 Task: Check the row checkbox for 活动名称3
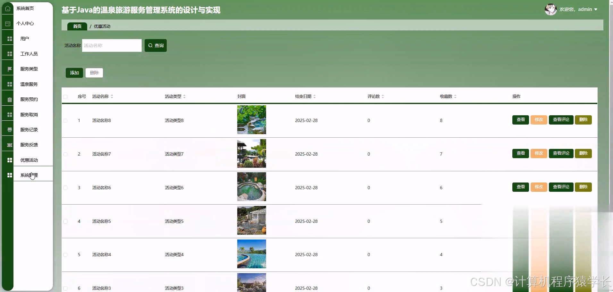coord(65,288)
